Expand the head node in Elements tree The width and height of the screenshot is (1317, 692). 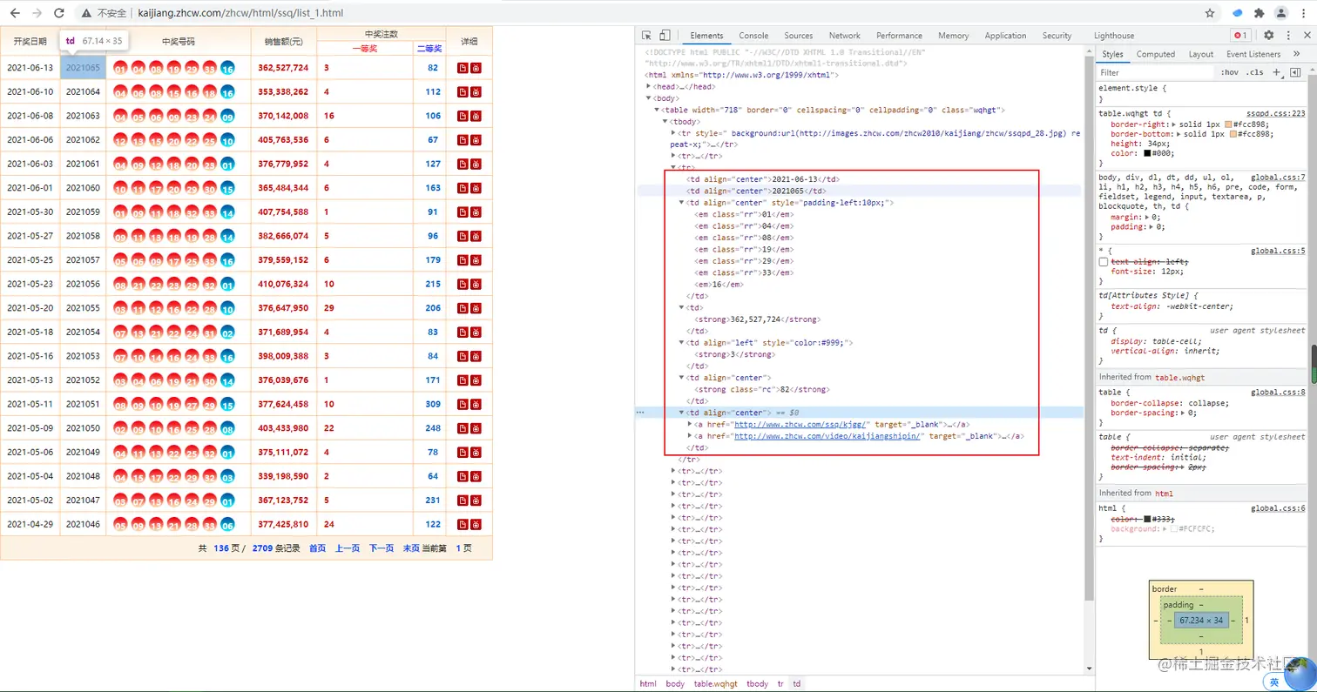pyautogui.click(x=648, y=87)
